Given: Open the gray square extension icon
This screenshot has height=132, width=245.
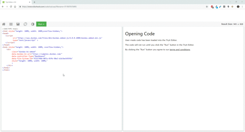Looking at the screenshot, I should pyautogui.click(x=224, y=7).
